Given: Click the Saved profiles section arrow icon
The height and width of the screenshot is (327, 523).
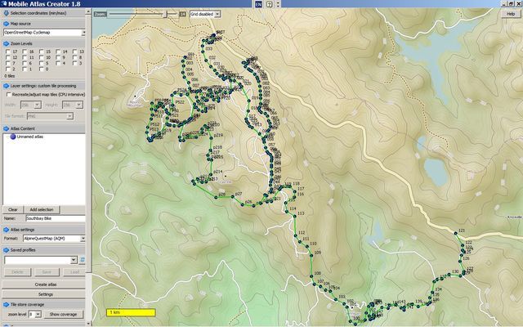Looking at the screenshot, I should pyautogui.click(x=4, y=249).
